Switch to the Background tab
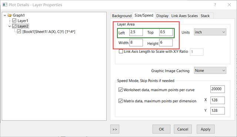The height and width of the screenshot is (137, 237). point(122,16)
